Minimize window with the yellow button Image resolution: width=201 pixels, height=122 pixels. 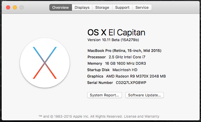[x=15, y=7]
